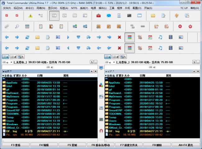The height and width of the screenshot is (149, 202).
Task: Click the computer monitor icon above the panel divider
Action: point(101,68)
